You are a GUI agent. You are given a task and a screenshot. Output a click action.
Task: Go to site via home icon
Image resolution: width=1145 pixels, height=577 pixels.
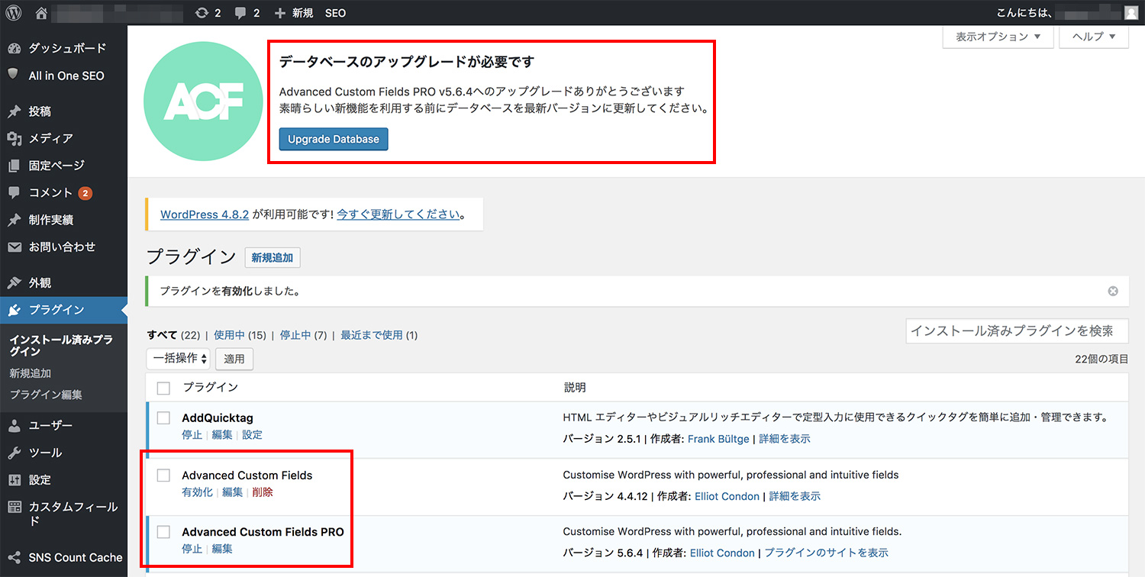point(42,13)
